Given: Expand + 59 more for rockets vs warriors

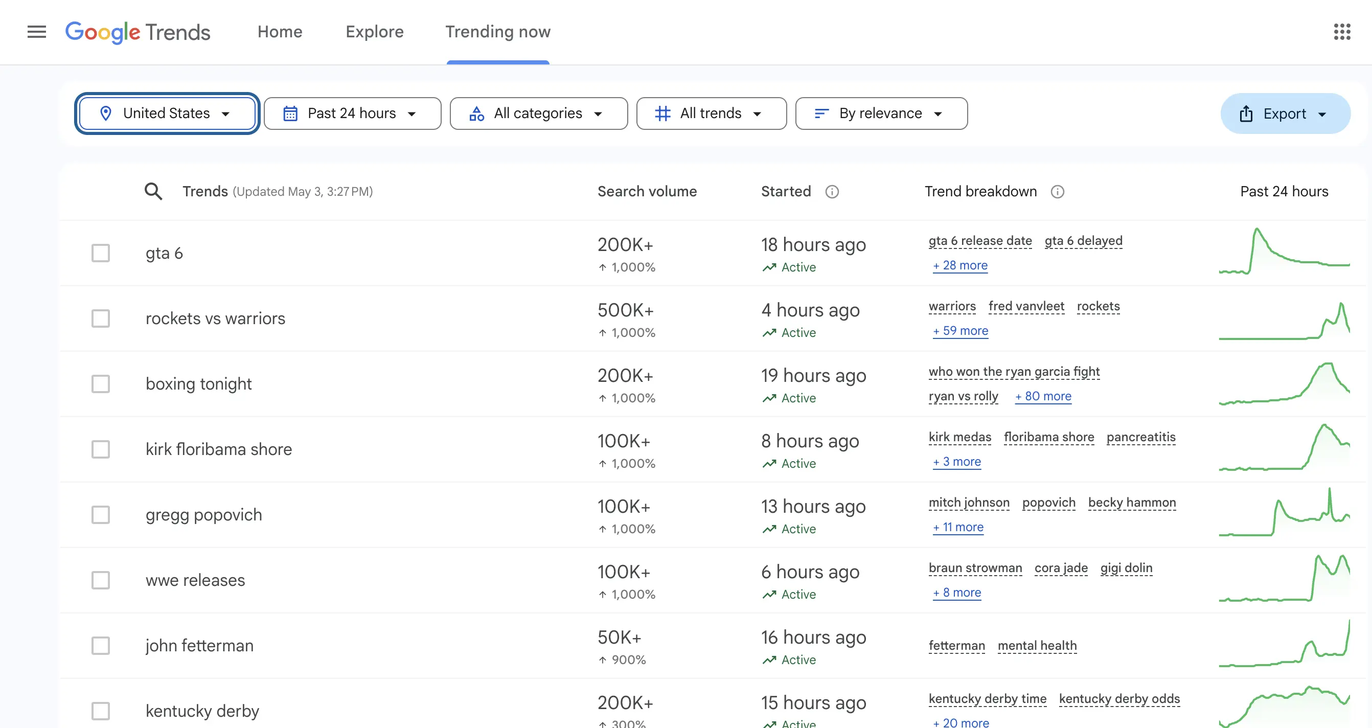Looking at the screenshot, I should tap(961, 331).
